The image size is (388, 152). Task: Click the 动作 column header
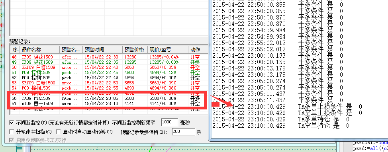(x=198, y=49)
